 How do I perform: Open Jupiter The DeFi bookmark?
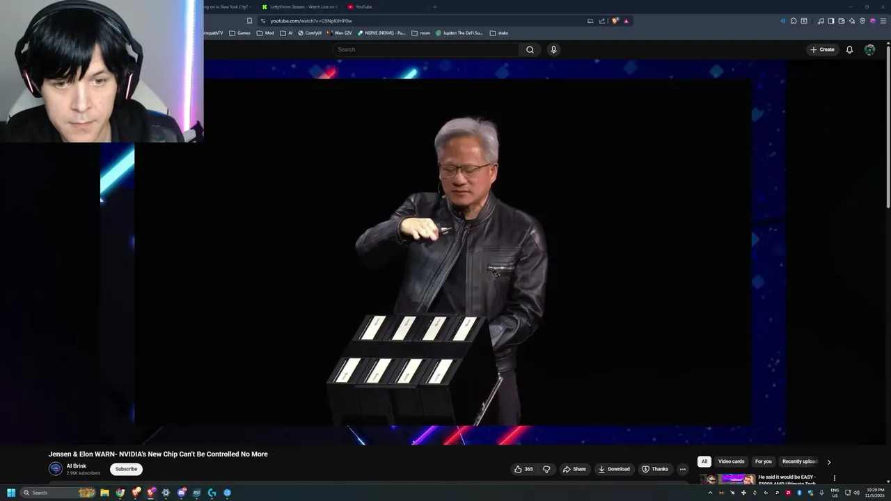click(459, 33)
